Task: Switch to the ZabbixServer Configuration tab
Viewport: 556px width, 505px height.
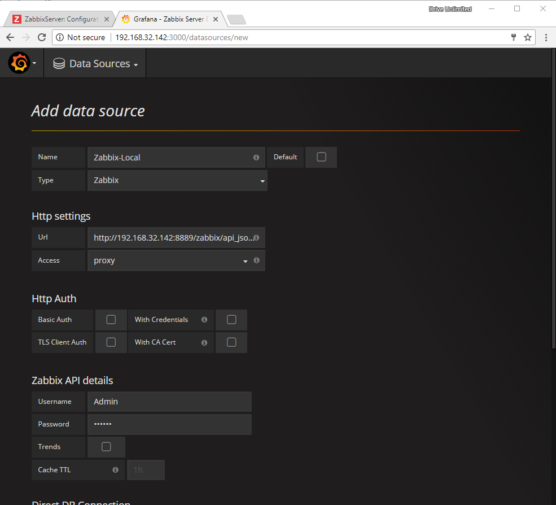Action: click(60, 19)
